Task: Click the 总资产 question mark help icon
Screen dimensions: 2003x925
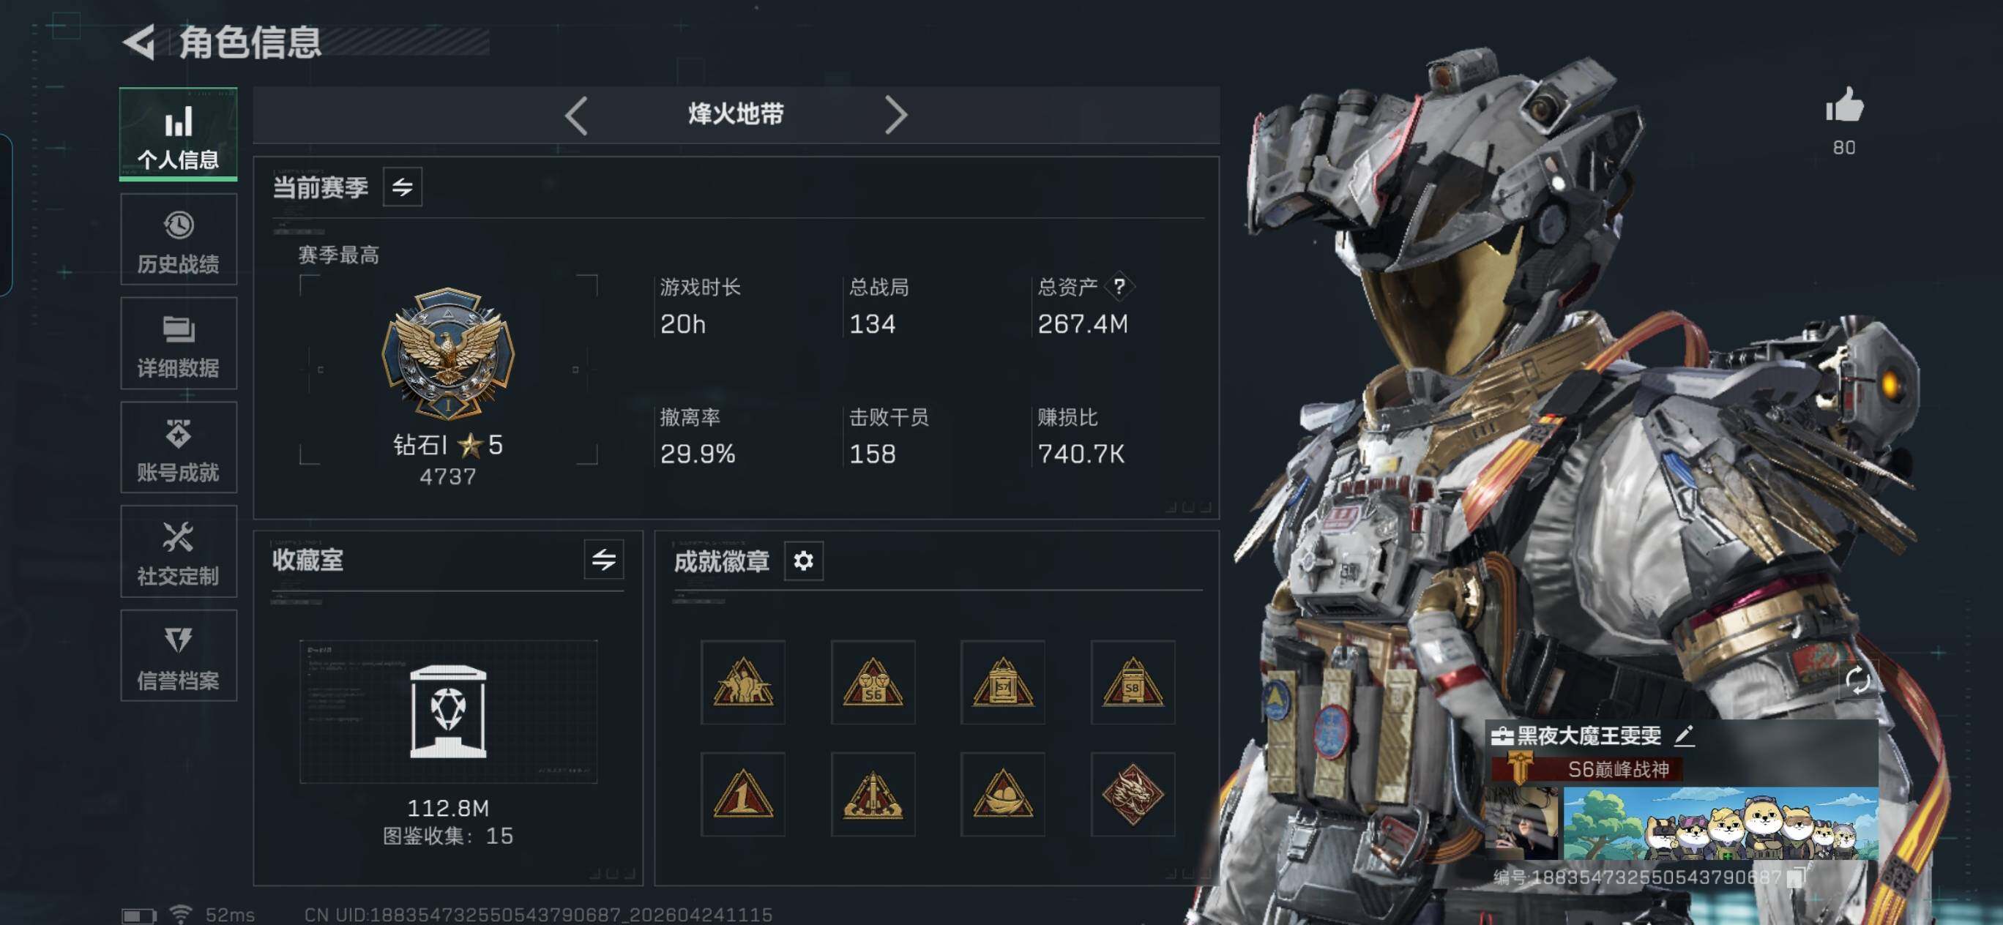Action: pos(1119,287)
